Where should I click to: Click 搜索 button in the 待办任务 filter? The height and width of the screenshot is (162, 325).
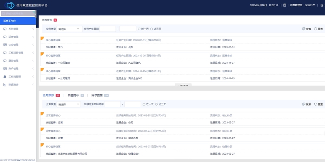click(x=307, y=29)
